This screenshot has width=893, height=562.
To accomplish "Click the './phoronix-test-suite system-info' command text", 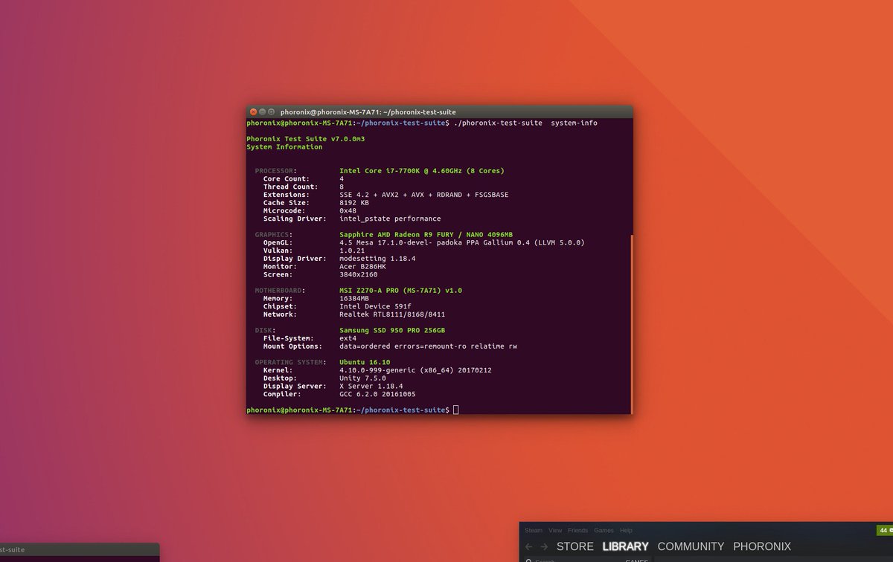I will coord(525,123).
